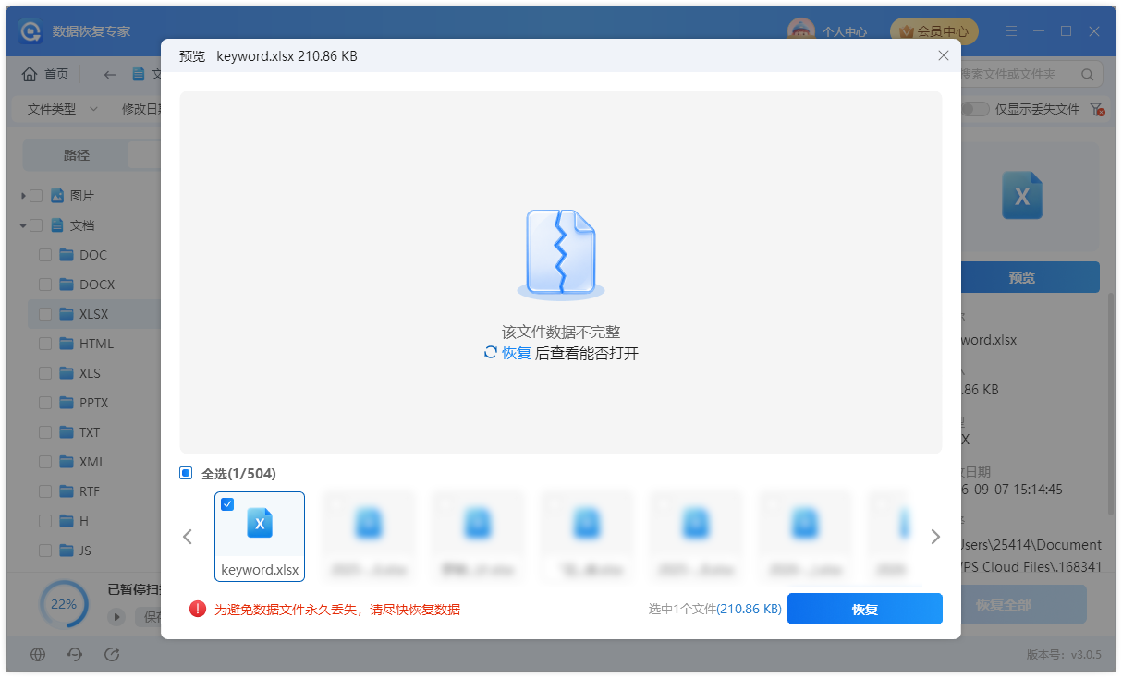Select the XML folder in the tree
Viewport: 1122px width, 678px height.
click(92, 462)
